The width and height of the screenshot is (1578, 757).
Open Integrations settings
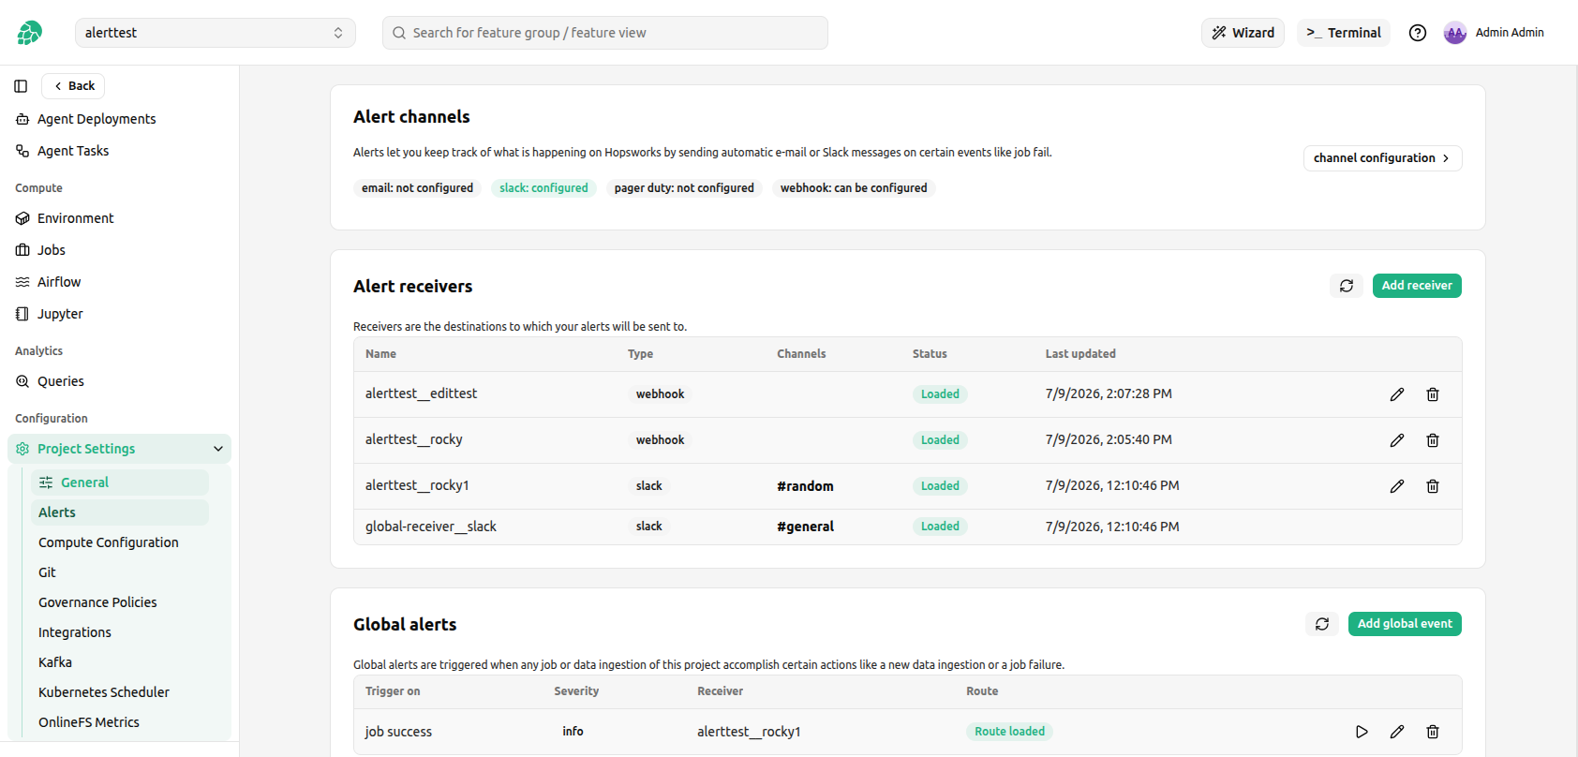click(x=75, y=632)
